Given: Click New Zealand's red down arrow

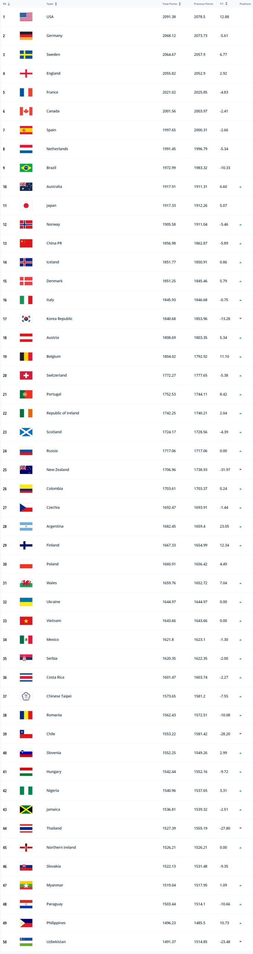Looking at the screenshot, I should (240, 470).
